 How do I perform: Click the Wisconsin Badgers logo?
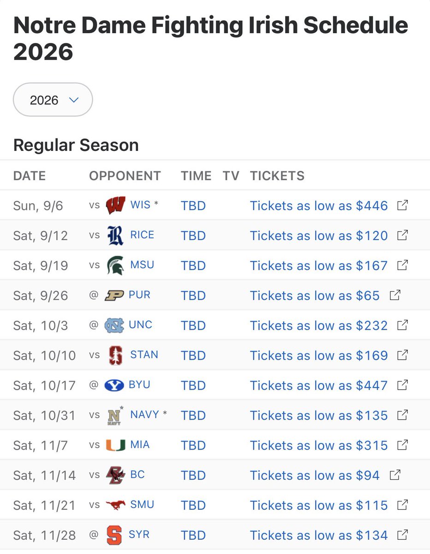115,205
